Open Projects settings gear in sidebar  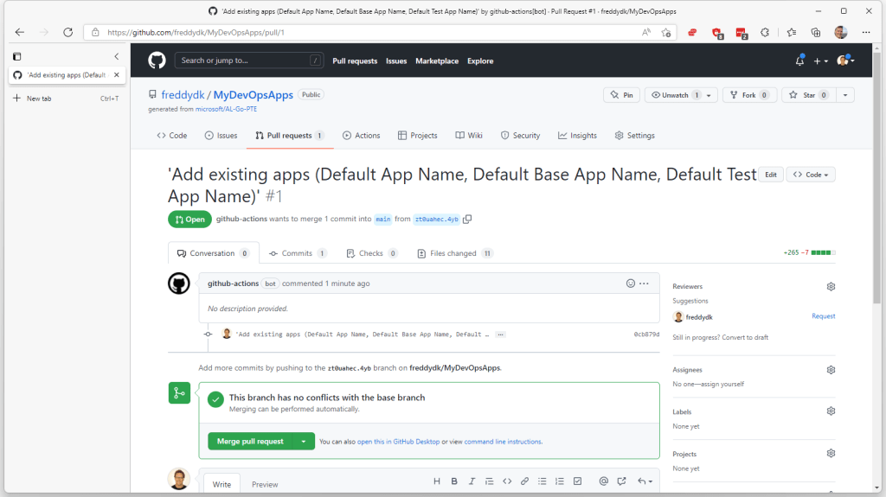[831, 454]
